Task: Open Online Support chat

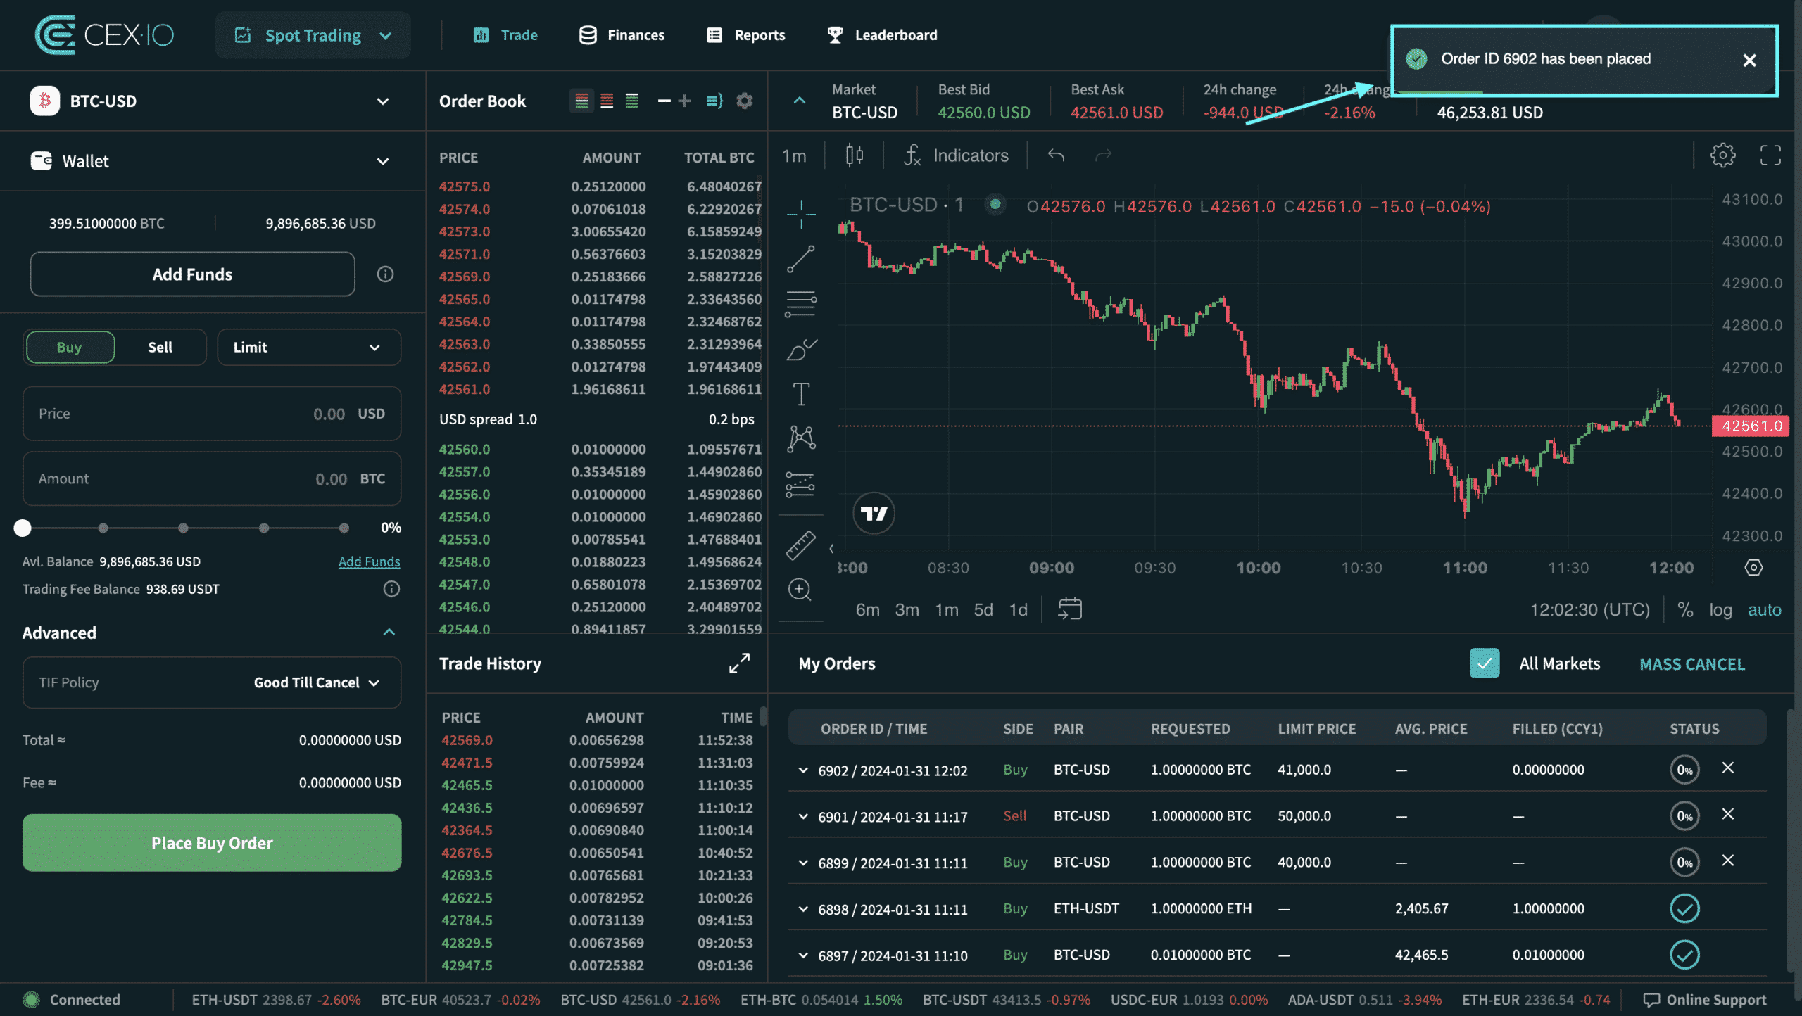Action: [x=1704, y=999]
